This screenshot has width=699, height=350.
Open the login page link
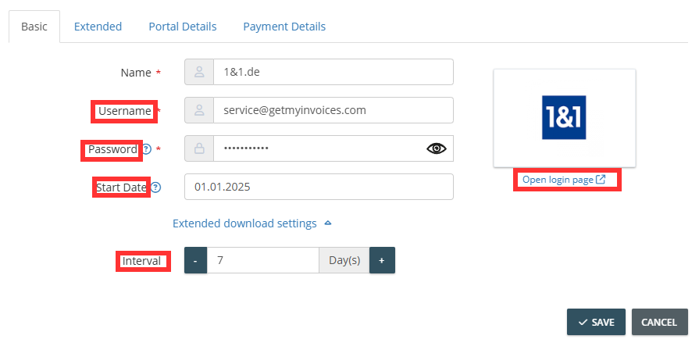[564, 180]
